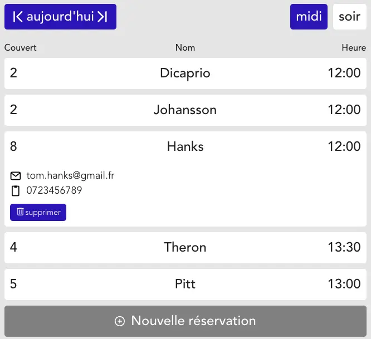
Task: Click the phone icon beside 0723456789
Action: click(x=16, y=191)
